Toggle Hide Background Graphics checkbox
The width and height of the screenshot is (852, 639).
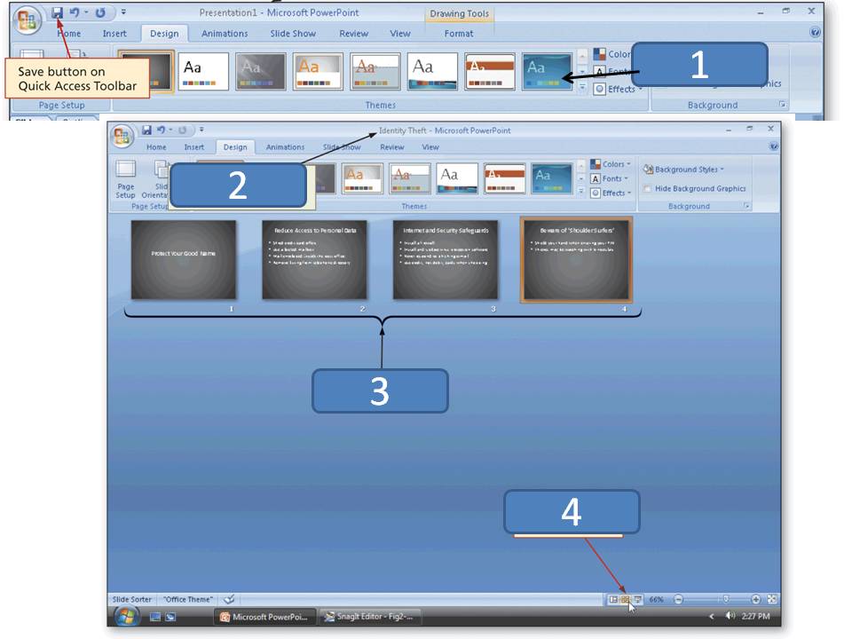[x=647, y=188]
